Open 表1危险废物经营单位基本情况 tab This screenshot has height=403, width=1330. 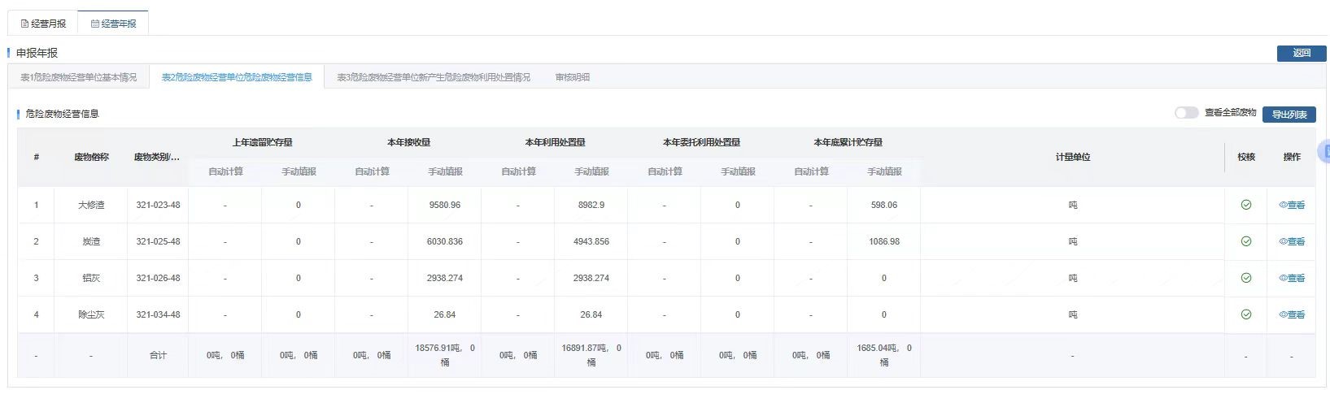78,77
